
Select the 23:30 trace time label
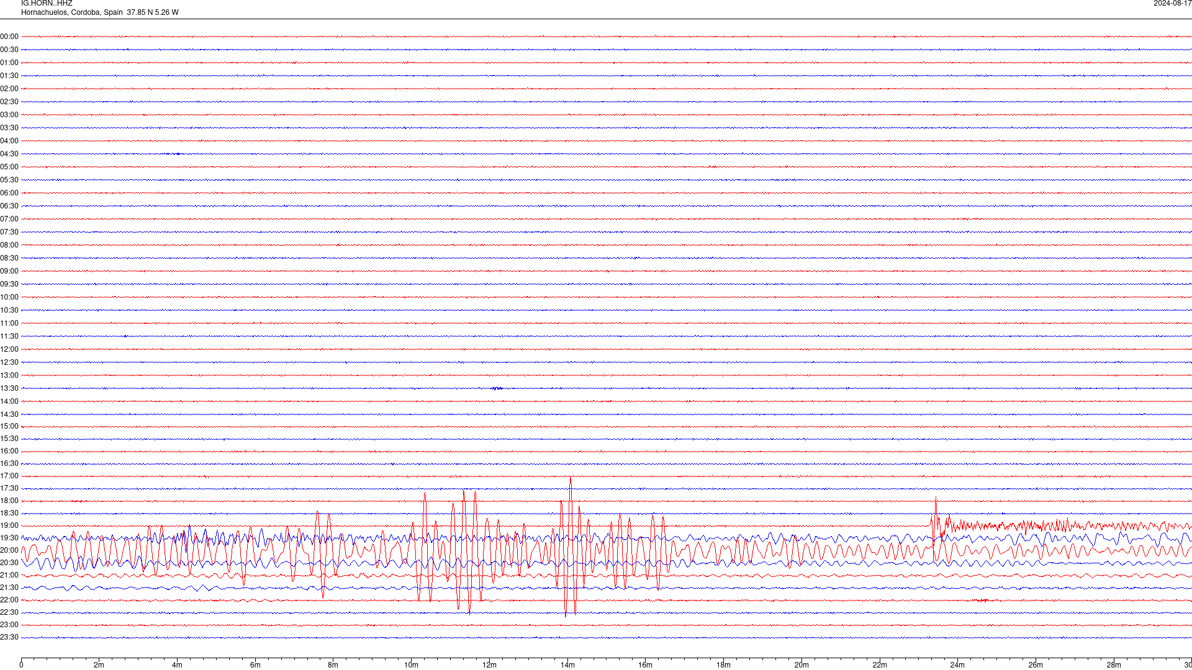click(9, 637)
